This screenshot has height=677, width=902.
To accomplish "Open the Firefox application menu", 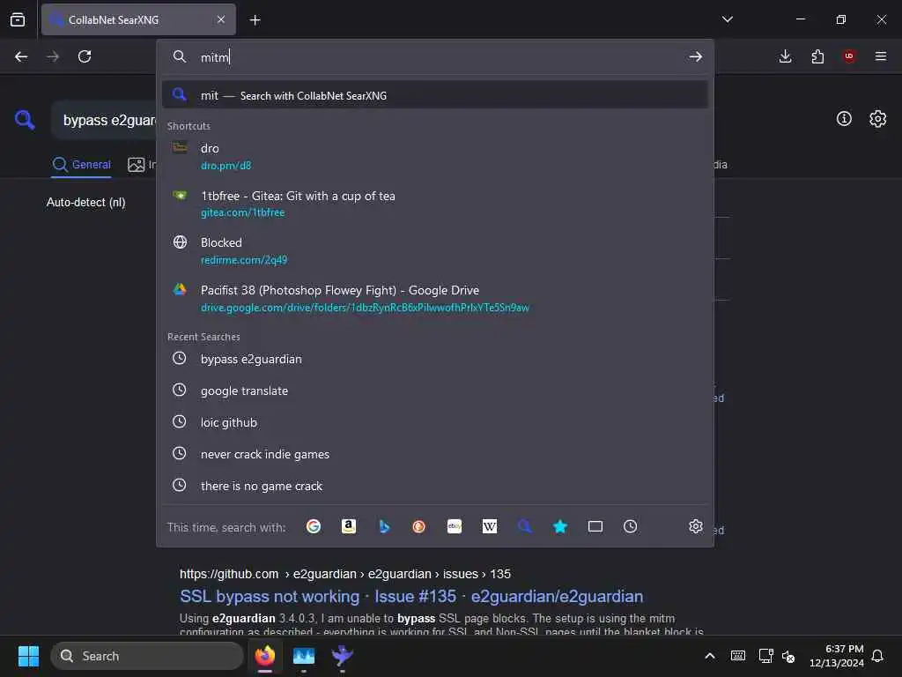I will [881, 56].
